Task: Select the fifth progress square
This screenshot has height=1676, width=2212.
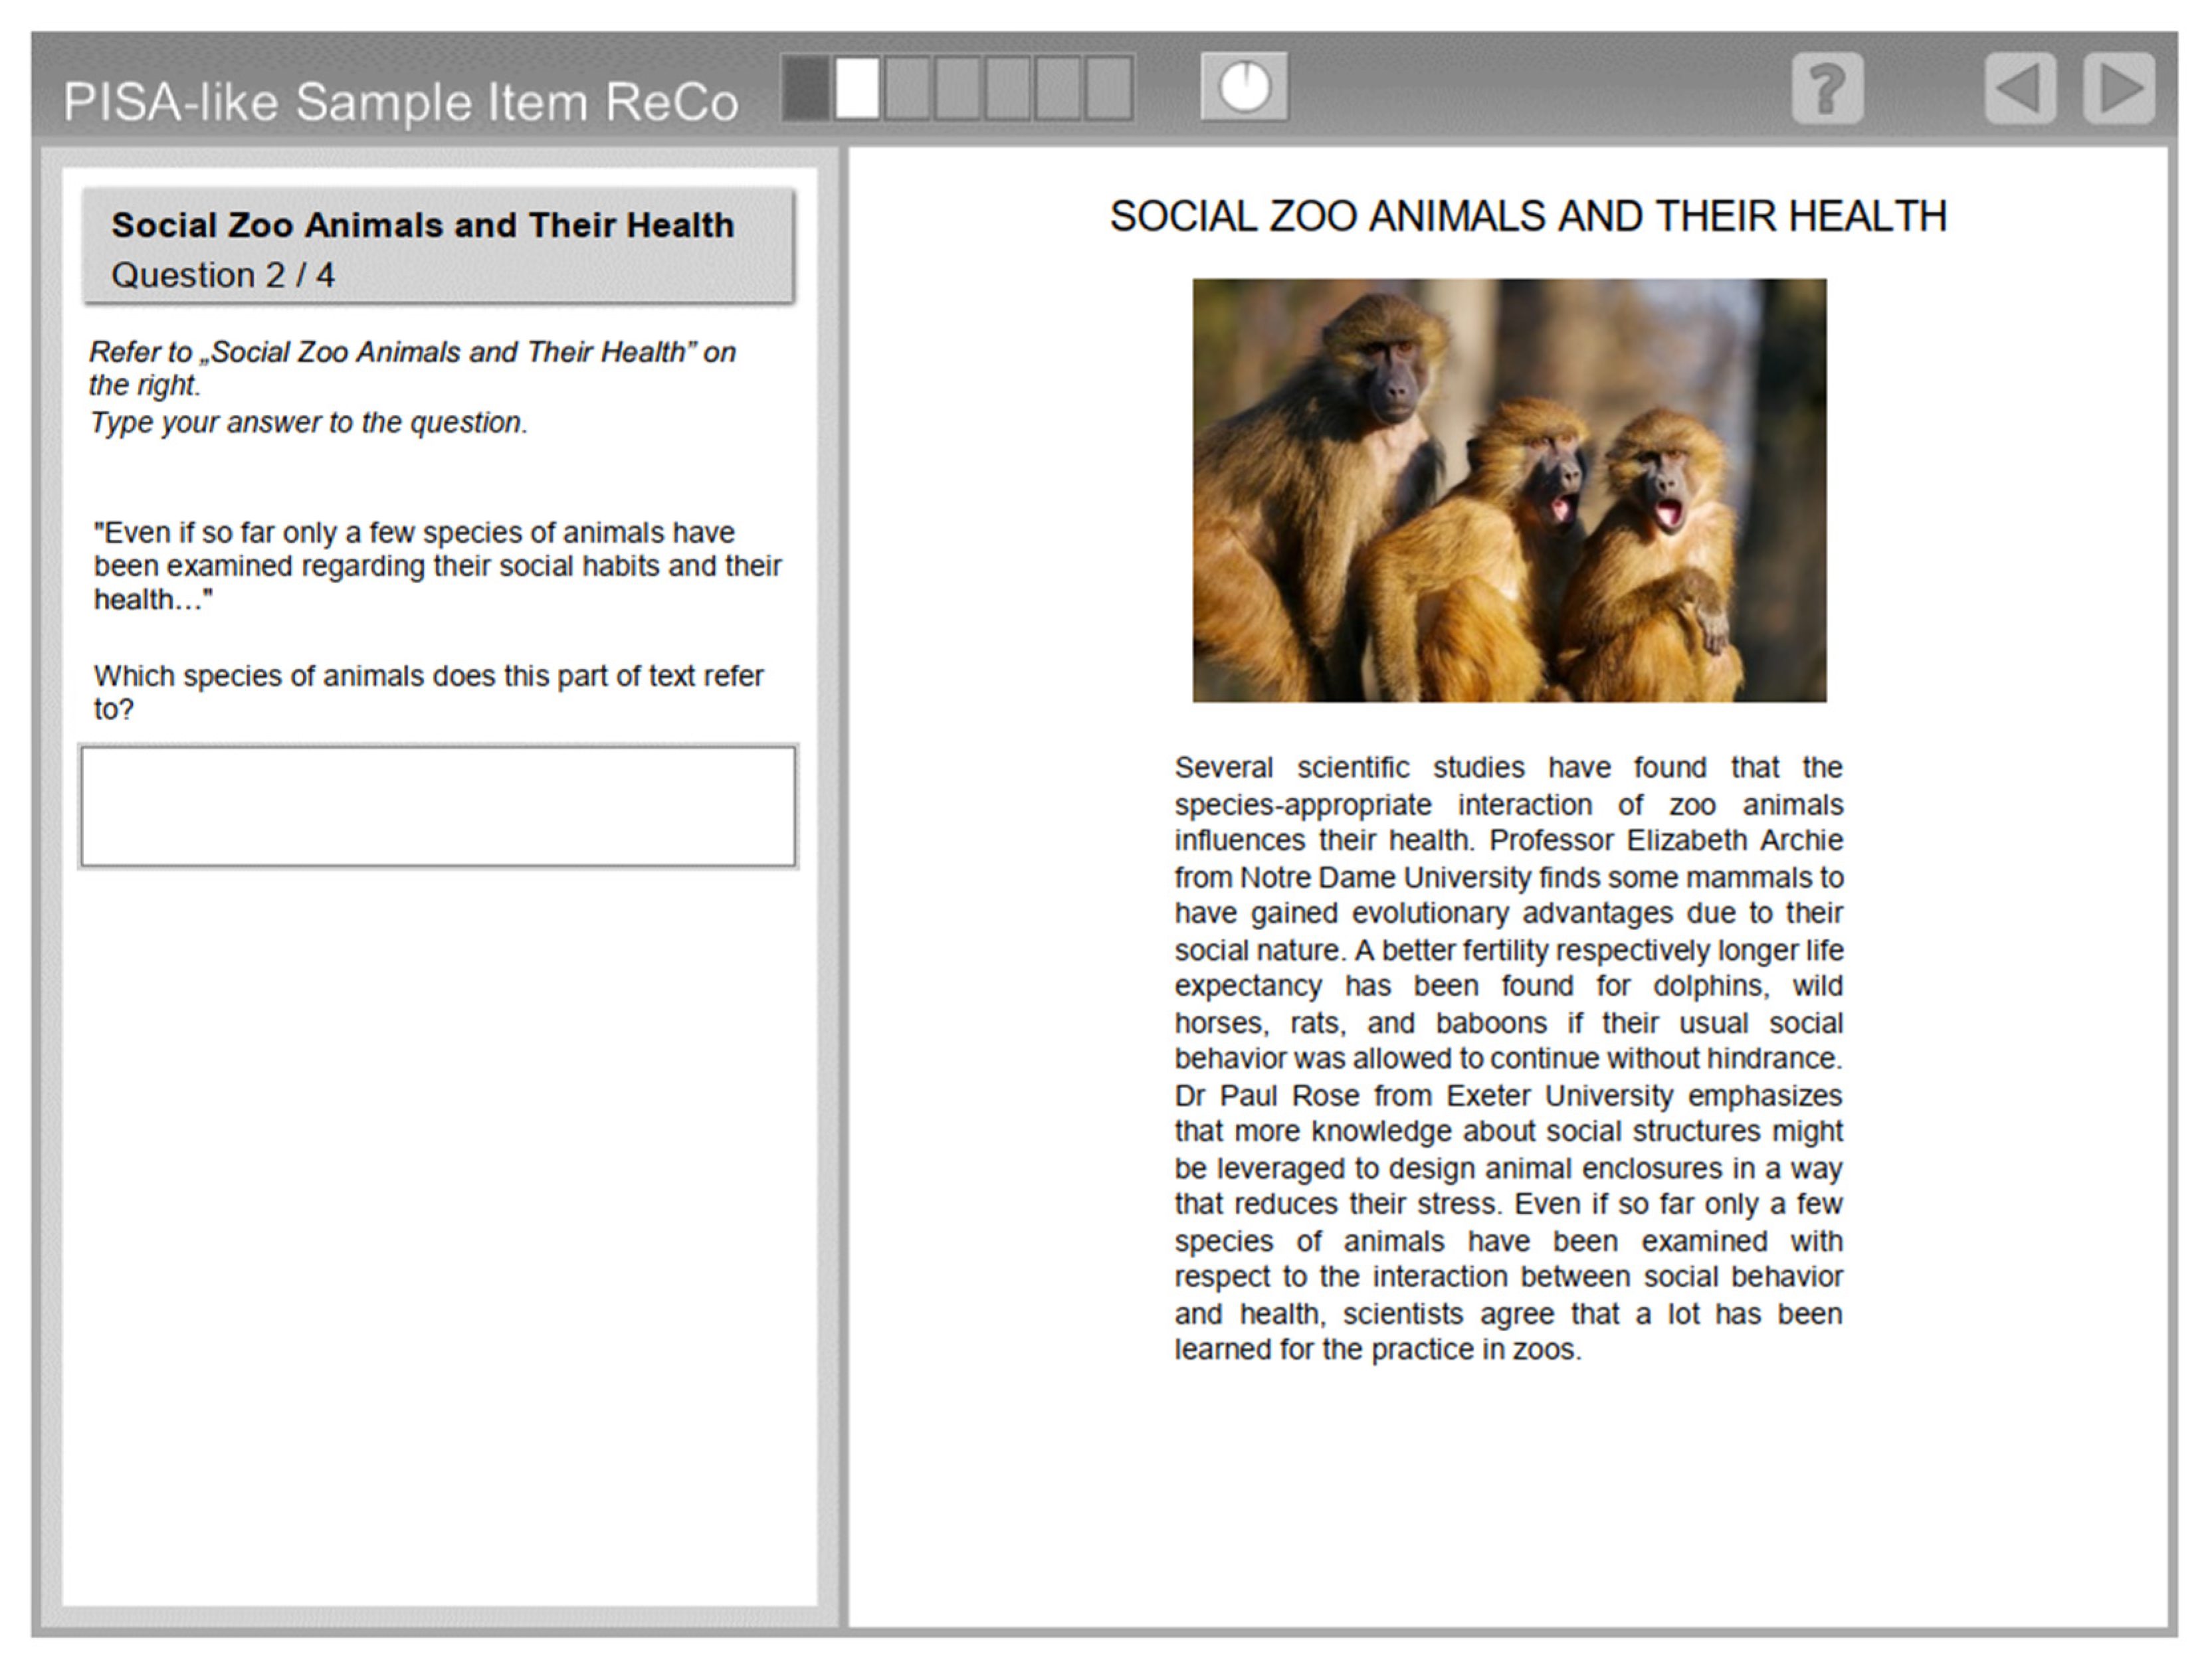Action: tap(1007, 88)
